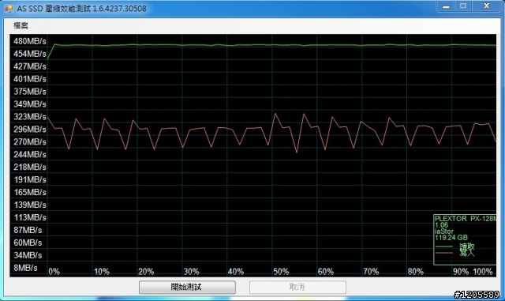
Task: Click the 139MB/s axis label
Action: pos(30,205)
